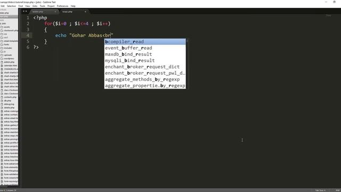Screen dimensions: 341x192
Task: Click line number 2 in gutter
Action: (x=28, y=23)
